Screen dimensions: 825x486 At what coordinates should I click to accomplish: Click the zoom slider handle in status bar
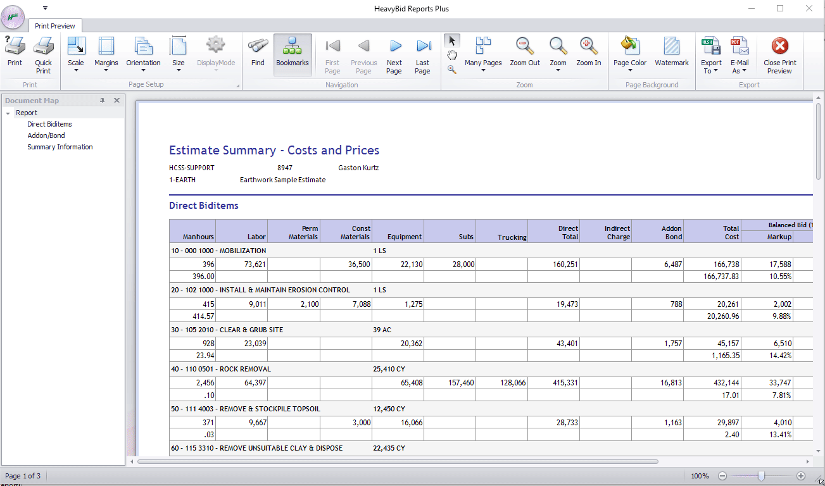(761, 476)
